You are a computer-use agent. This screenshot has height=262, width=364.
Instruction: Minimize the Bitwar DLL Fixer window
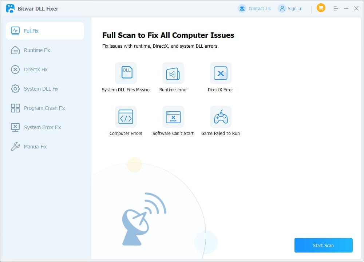(x=346, y=9)
